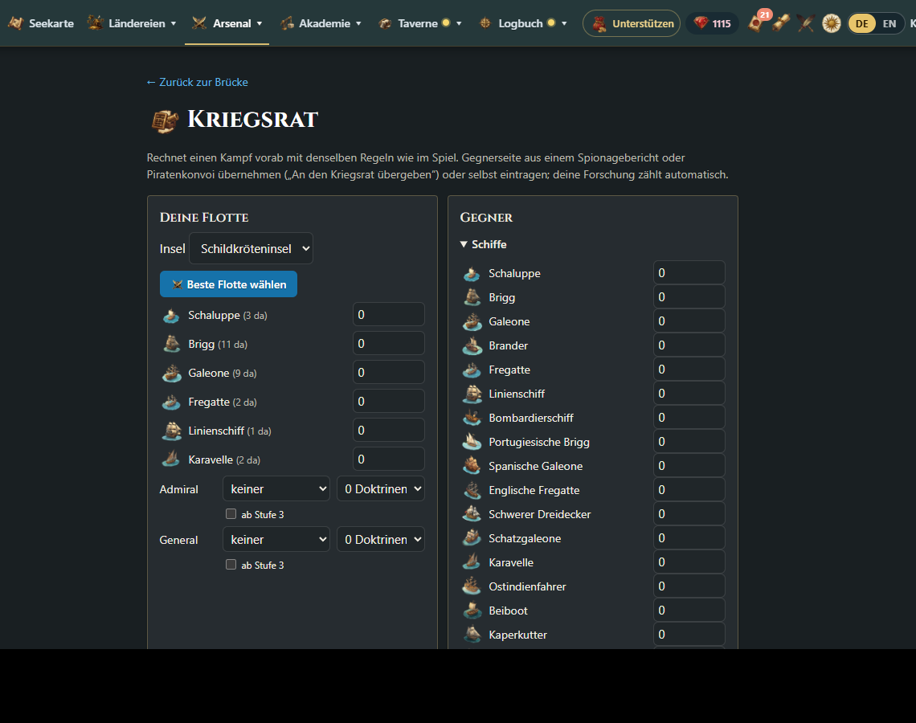The width and height of the screenshot is (916, 723).
Task: Click enemy Kaperkutter quantity field
Action: click(689, 634)
